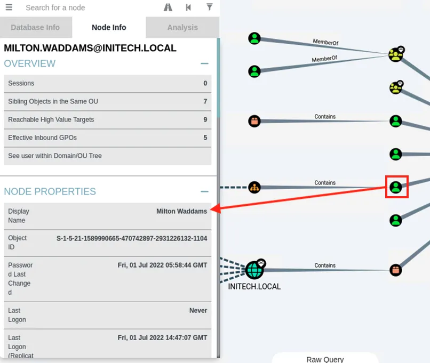Switch to the Database Info tab
This screenshot has height=363, width=430.
pyautogui.click(x=35, y=27)
